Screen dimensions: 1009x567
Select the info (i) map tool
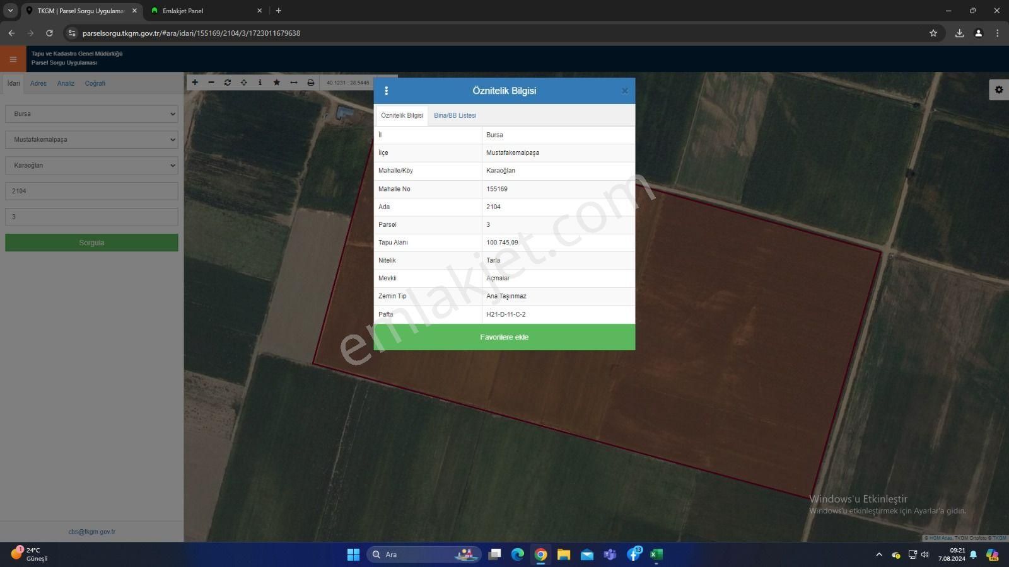point(260,83)
